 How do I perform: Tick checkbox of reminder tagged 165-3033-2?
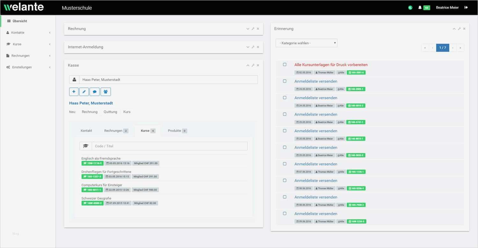pyautogui.click(x=285, y=147)
